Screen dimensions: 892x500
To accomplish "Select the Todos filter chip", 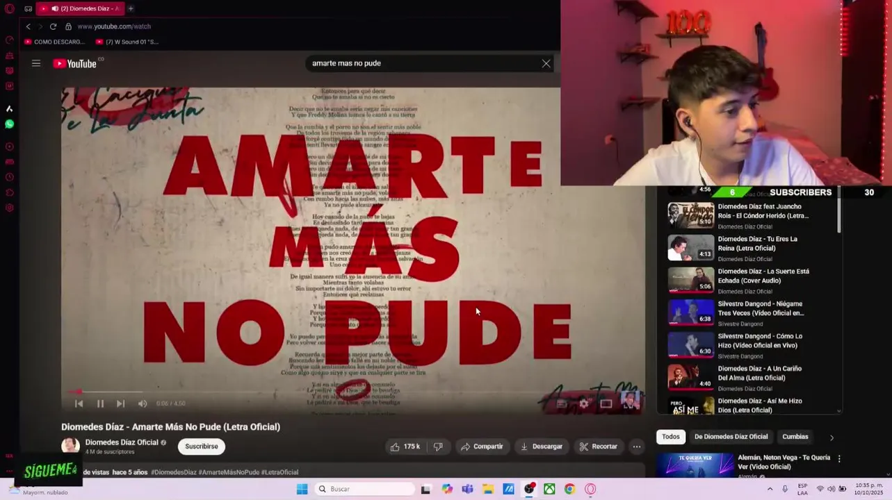I will click(671, 437).
